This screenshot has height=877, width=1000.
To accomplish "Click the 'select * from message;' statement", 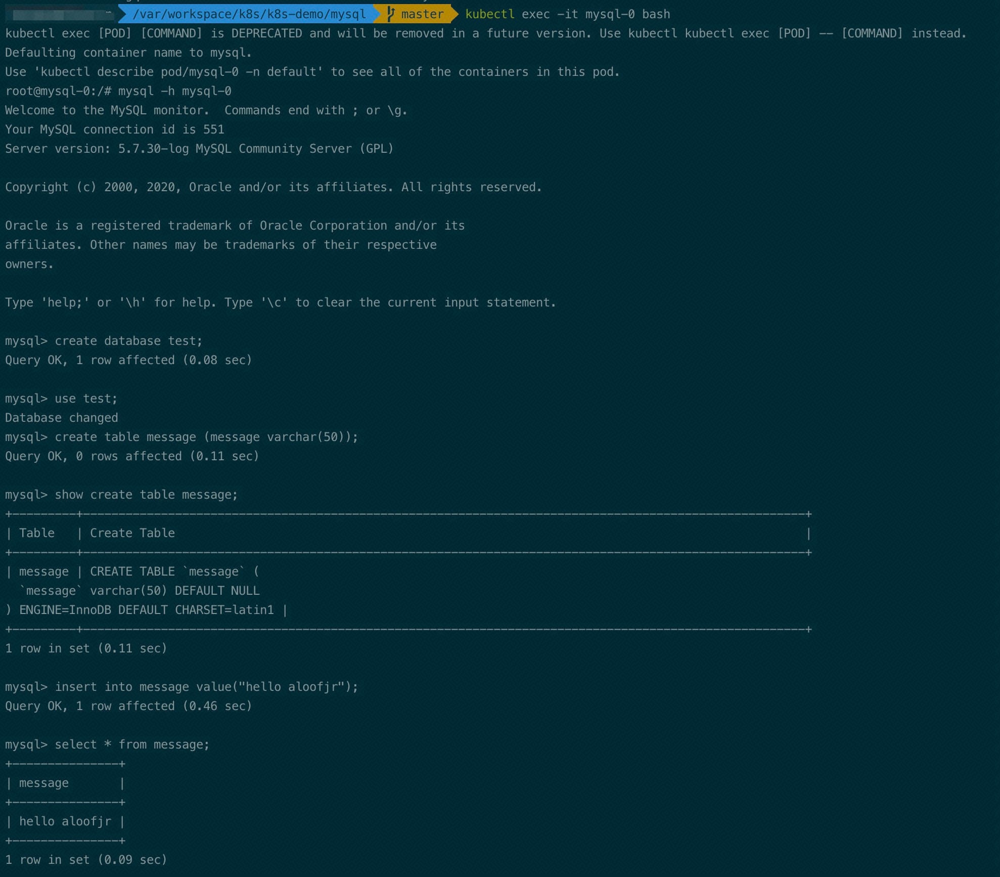I will point(132,744).
